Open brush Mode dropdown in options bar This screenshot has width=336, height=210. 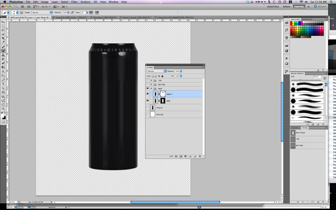tap(42, 13)
